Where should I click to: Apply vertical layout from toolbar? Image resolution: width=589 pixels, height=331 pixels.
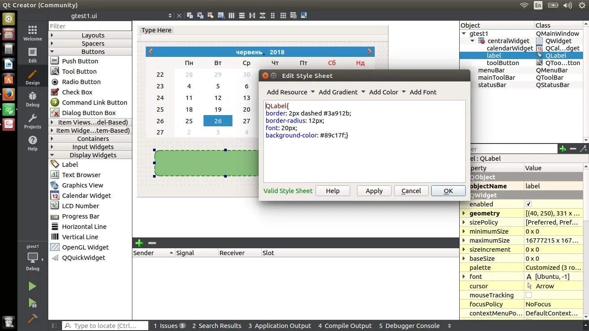242,16
